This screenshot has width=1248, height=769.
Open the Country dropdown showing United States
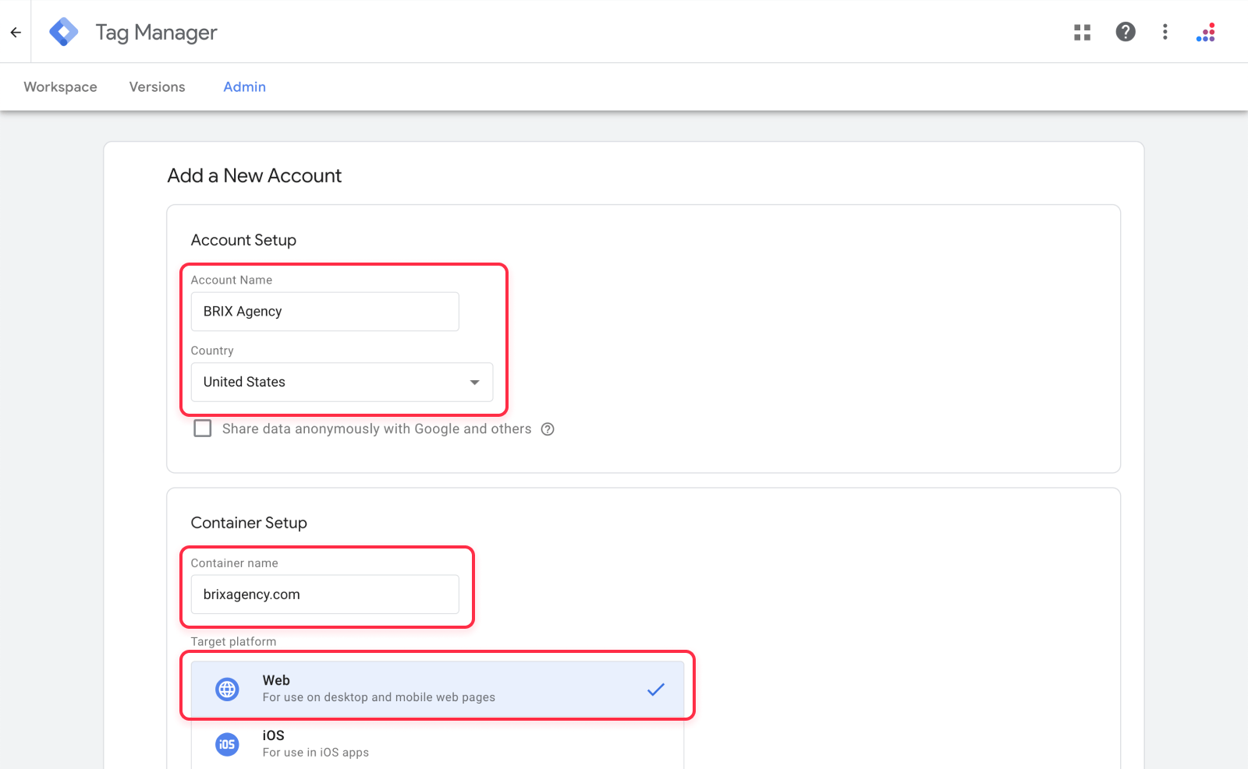pos(342,382)
